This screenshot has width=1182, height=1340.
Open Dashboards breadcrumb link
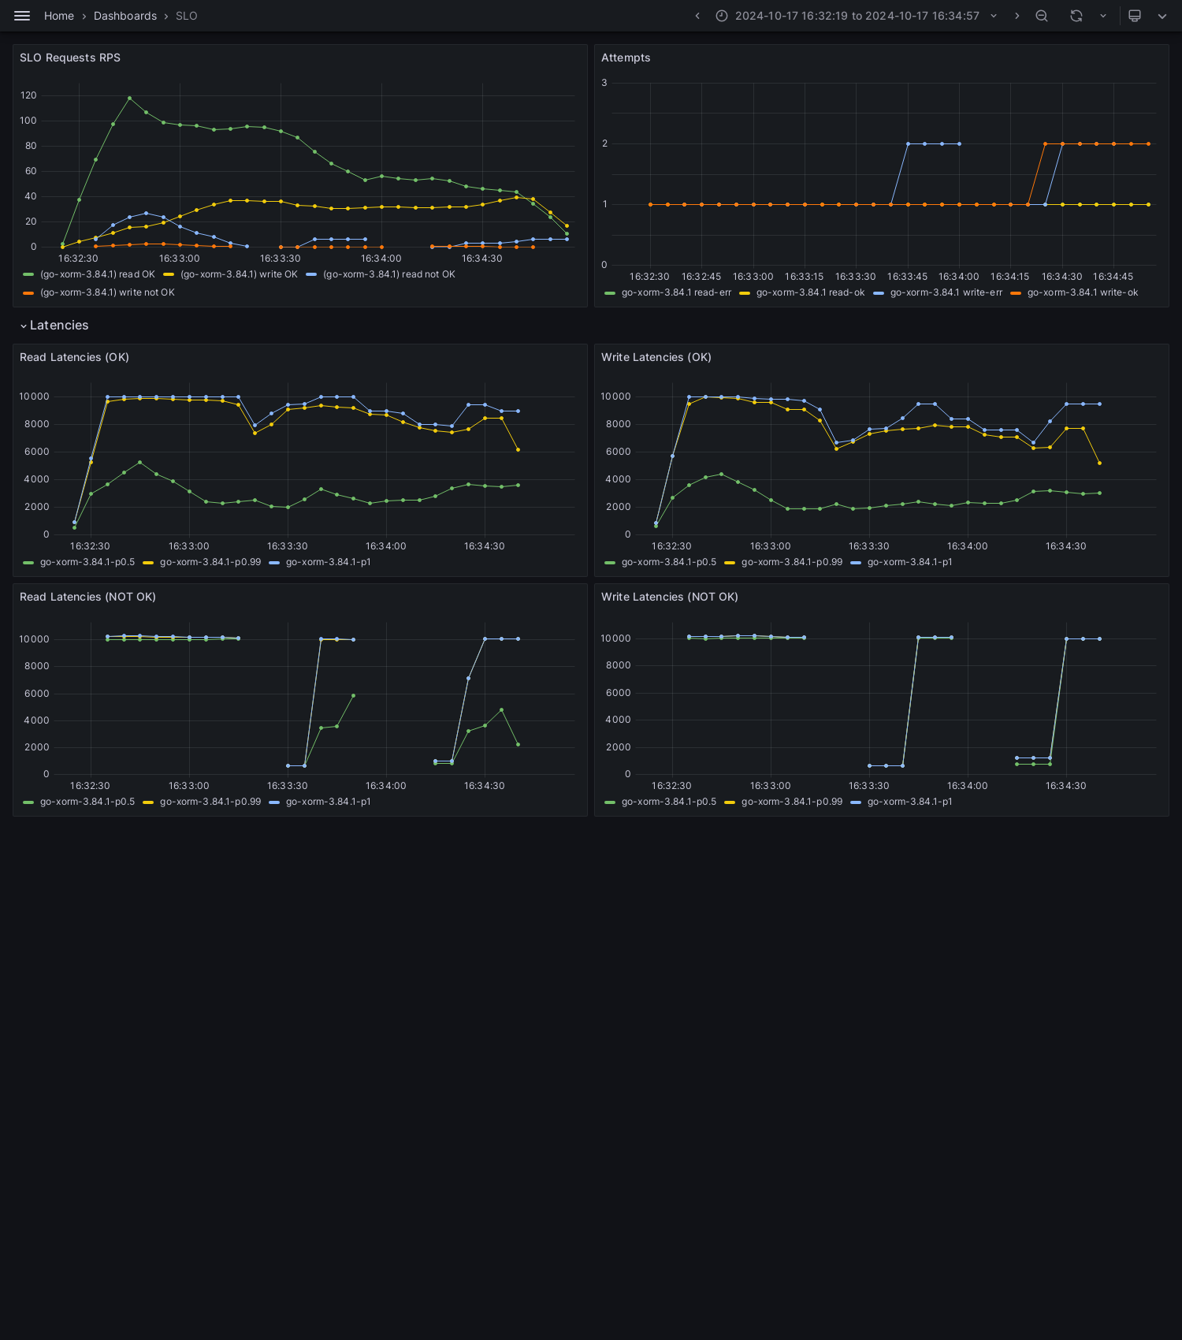125,16
